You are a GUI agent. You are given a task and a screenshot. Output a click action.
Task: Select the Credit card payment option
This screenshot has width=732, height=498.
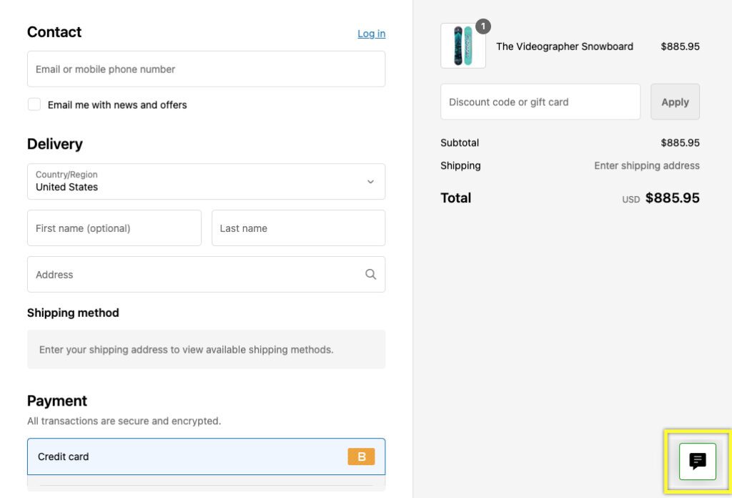[x=207, y=456]
